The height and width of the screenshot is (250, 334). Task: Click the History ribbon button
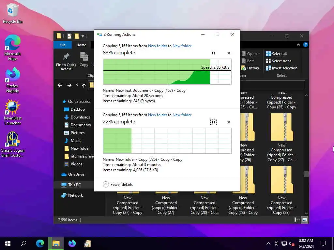(250, 68)
